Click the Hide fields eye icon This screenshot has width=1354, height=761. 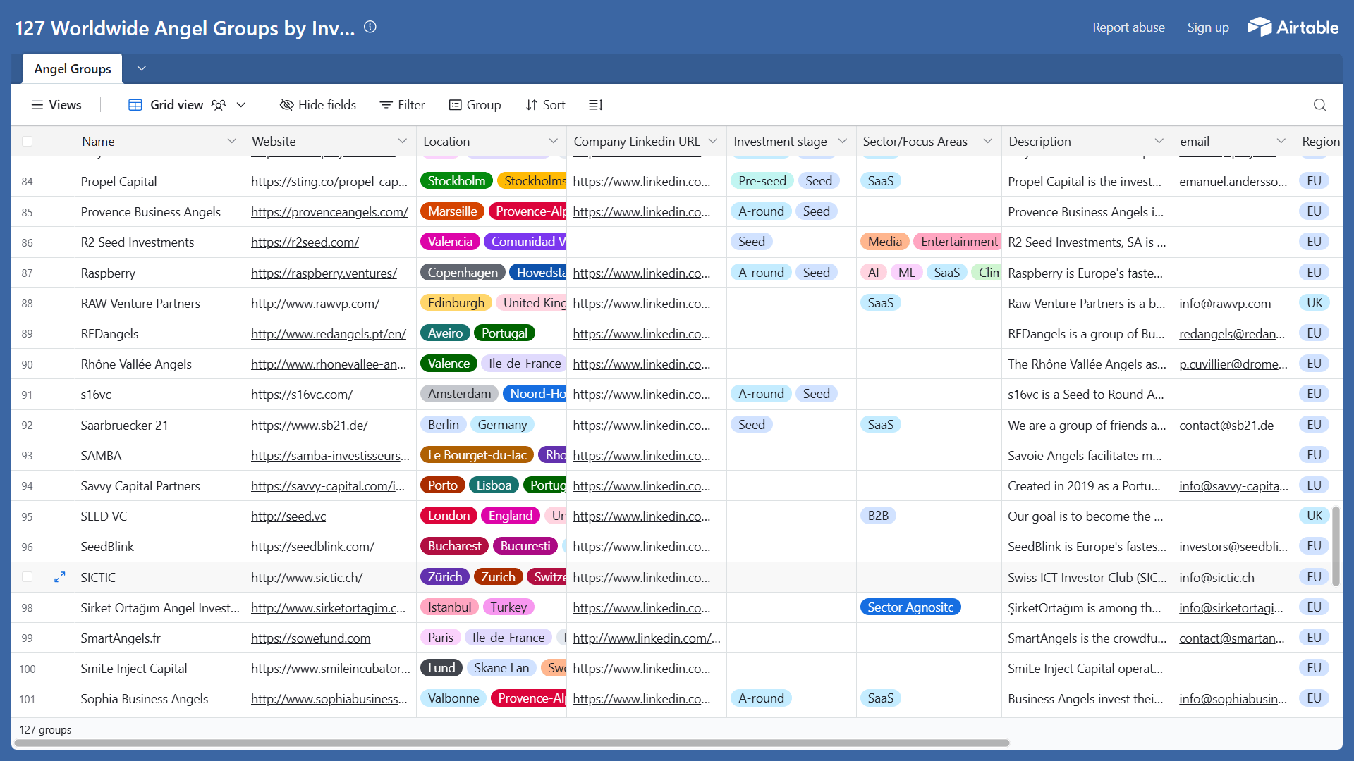tap(286, 105)
